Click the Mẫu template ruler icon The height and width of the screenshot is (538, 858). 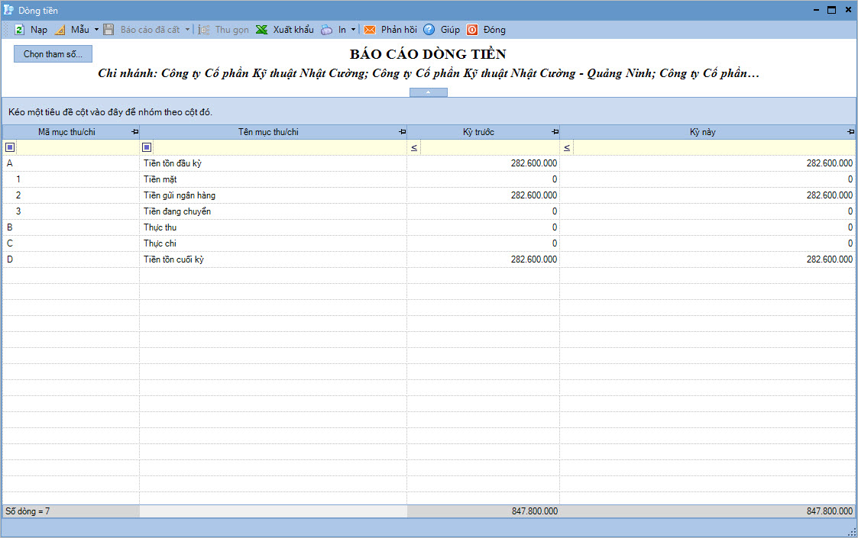(60, 30)
